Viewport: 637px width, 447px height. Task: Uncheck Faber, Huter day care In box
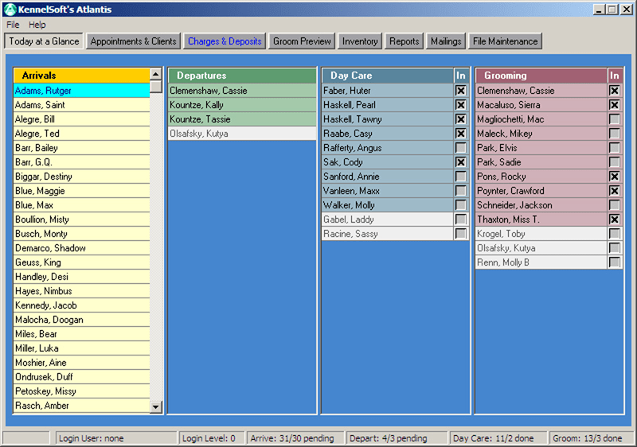click(x=461, y=91)
